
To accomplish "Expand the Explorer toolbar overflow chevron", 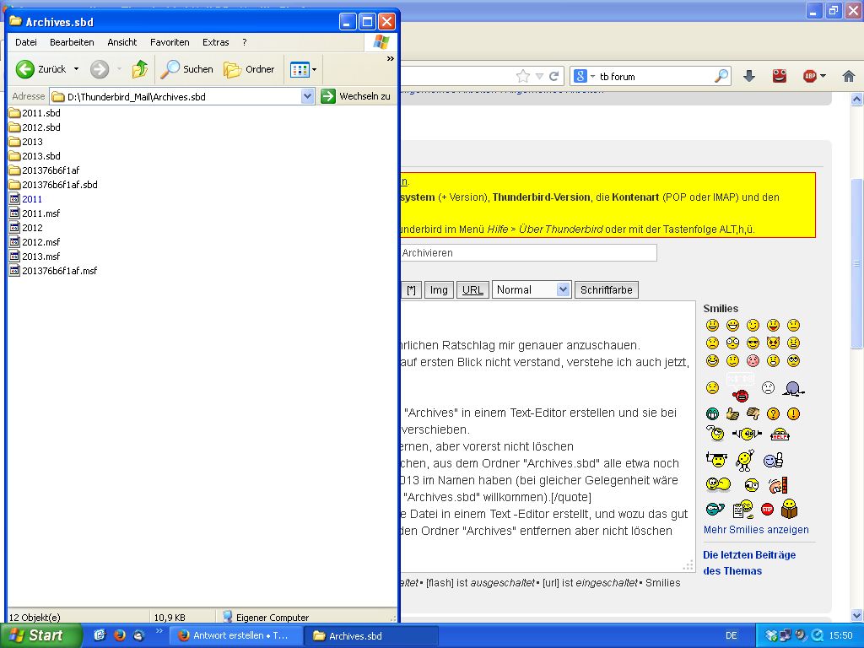I will tap(390, 58).
